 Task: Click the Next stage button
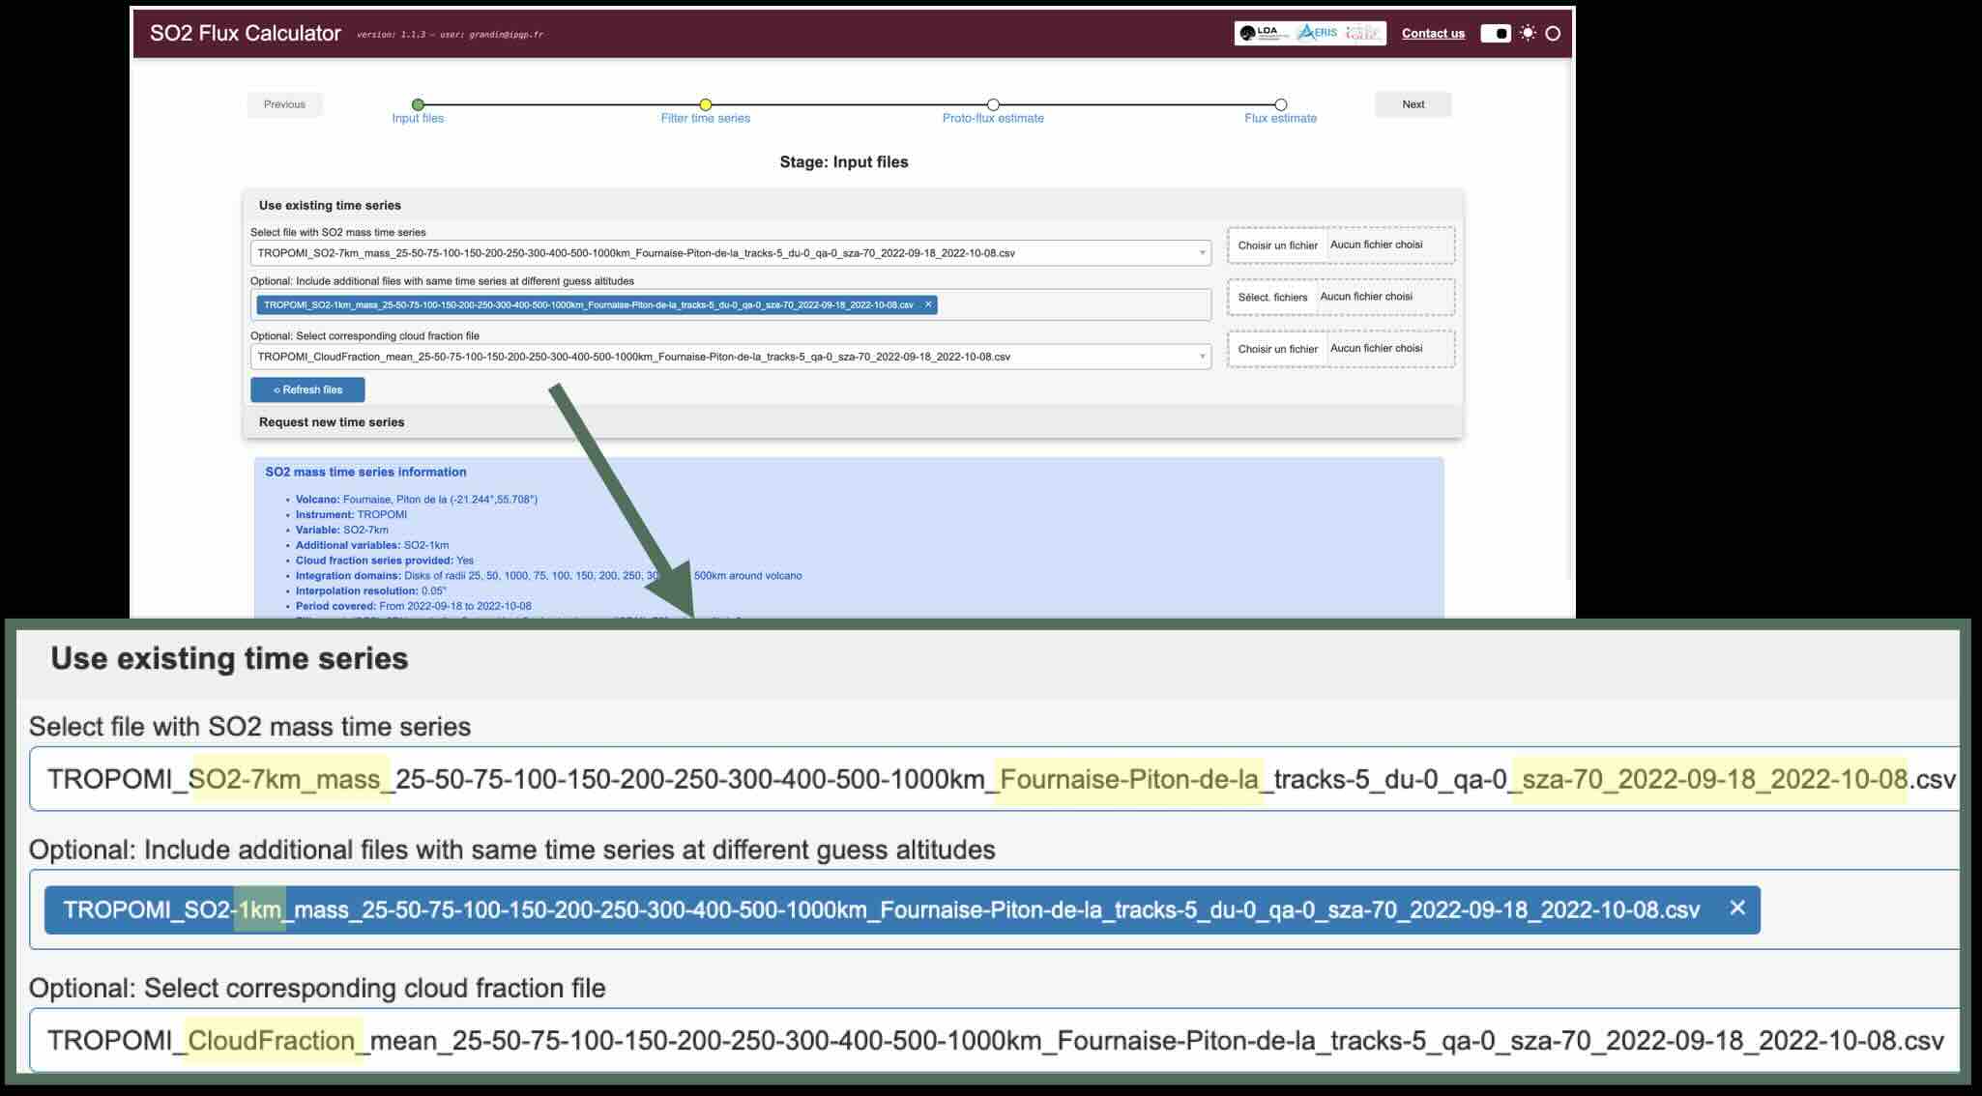[1413, 104]
